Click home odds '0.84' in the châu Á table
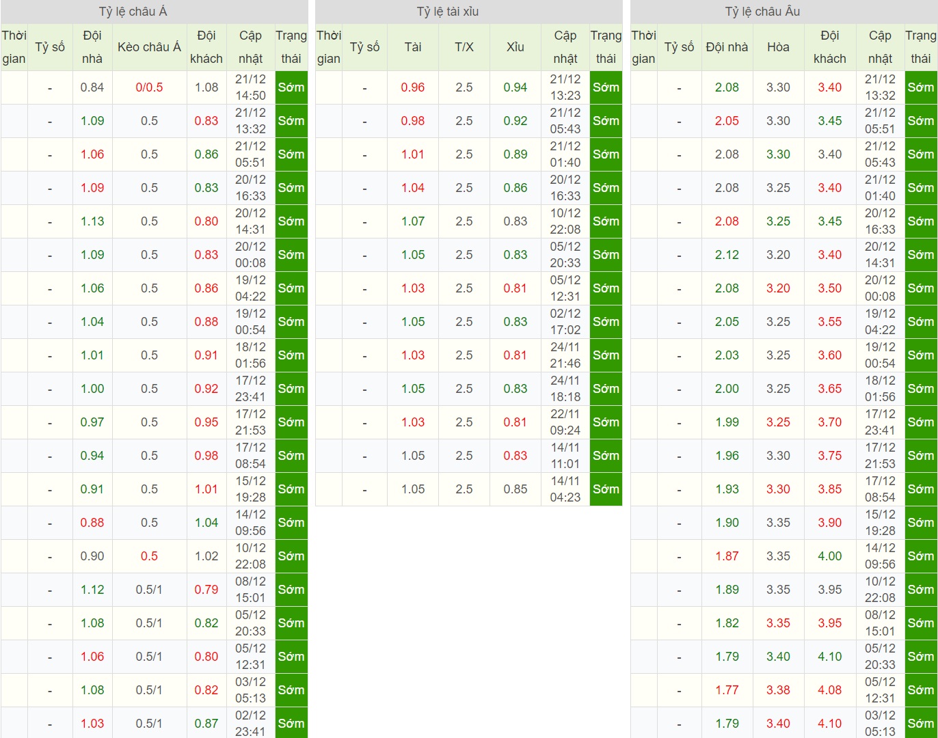This screenshot has height=738, width=938. (x=92, y=87)
